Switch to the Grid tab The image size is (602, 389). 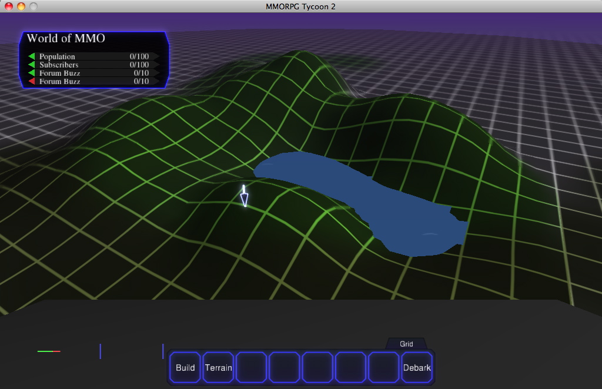(x=406, y=344)
